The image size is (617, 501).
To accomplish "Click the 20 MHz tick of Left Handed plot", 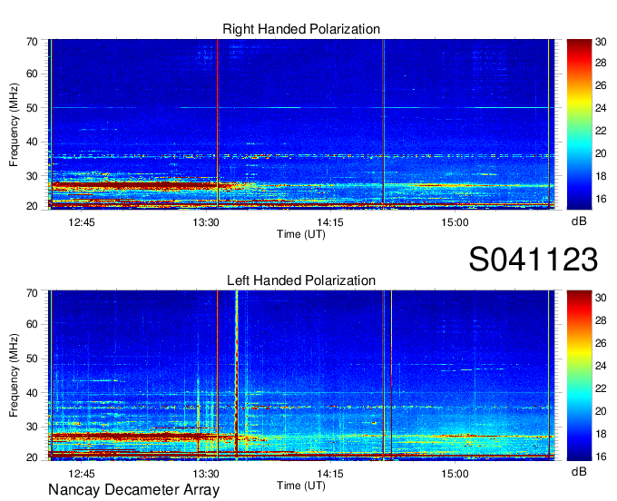I will [32, 457].
